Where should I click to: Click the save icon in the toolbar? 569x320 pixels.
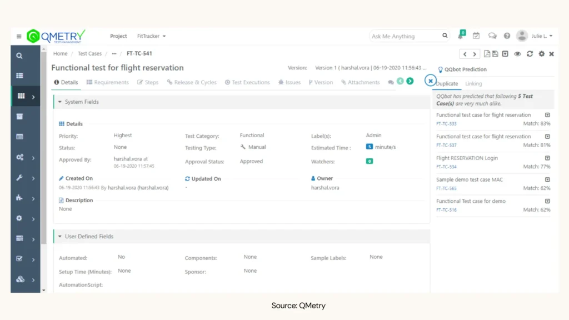coord(495,54)
